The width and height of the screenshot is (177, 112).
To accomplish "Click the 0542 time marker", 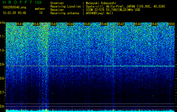I will pos(36,24).
